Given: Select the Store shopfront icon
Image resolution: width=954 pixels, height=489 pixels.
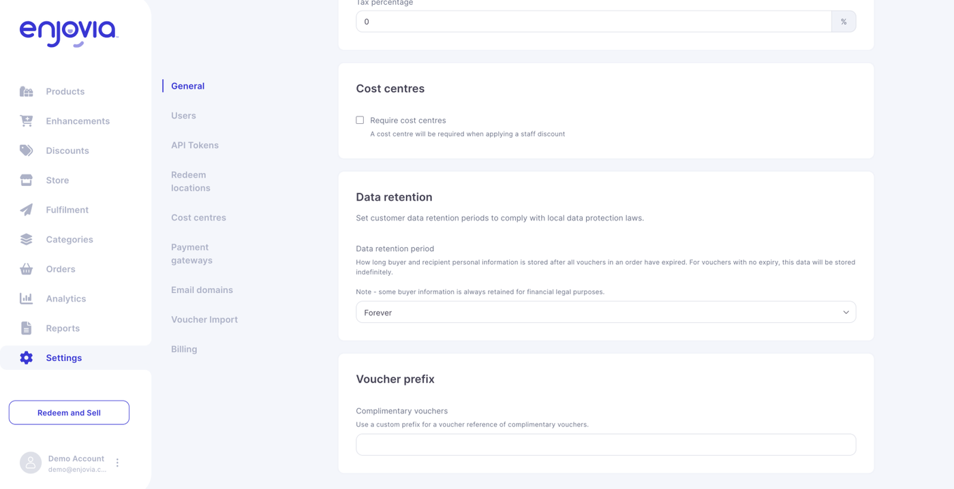Looking at the screenshot, I should pyautogui.click(x=27, y=180).
